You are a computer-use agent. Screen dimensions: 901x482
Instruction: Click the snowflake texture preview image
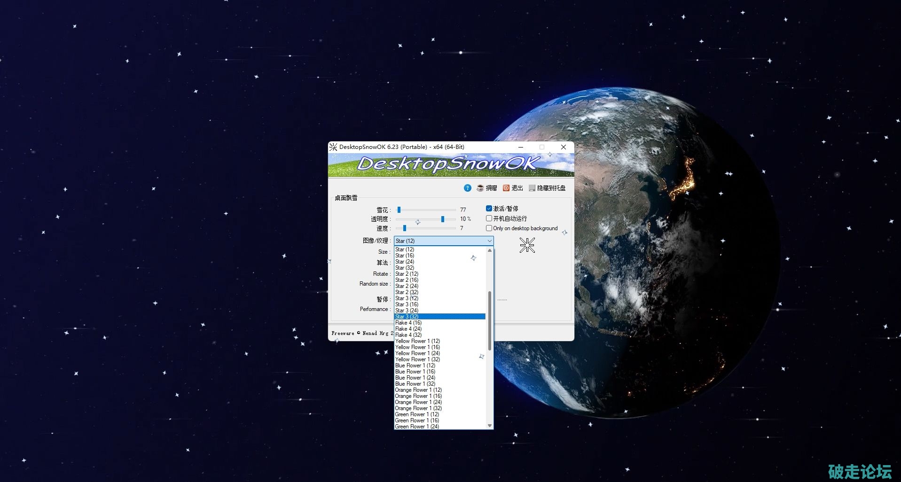[527, 245]
